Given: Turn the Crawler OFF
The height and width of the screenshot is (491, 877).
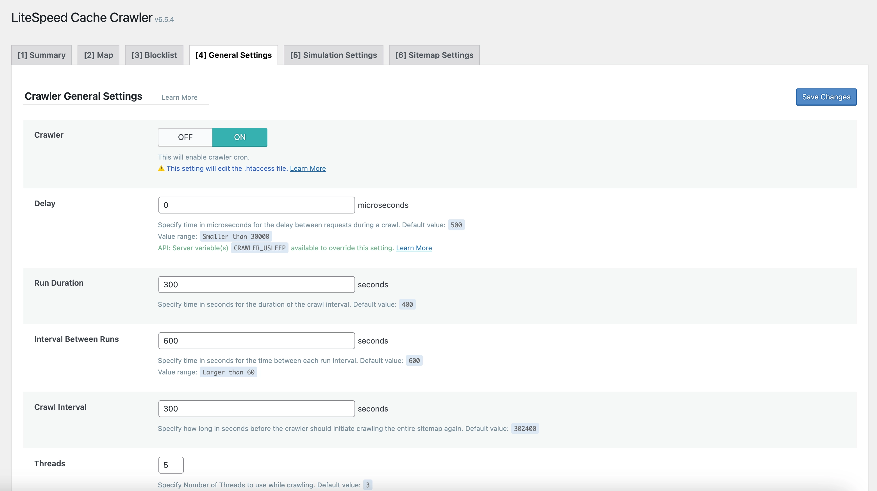Looking at the screenshot, I should [185, 137].
